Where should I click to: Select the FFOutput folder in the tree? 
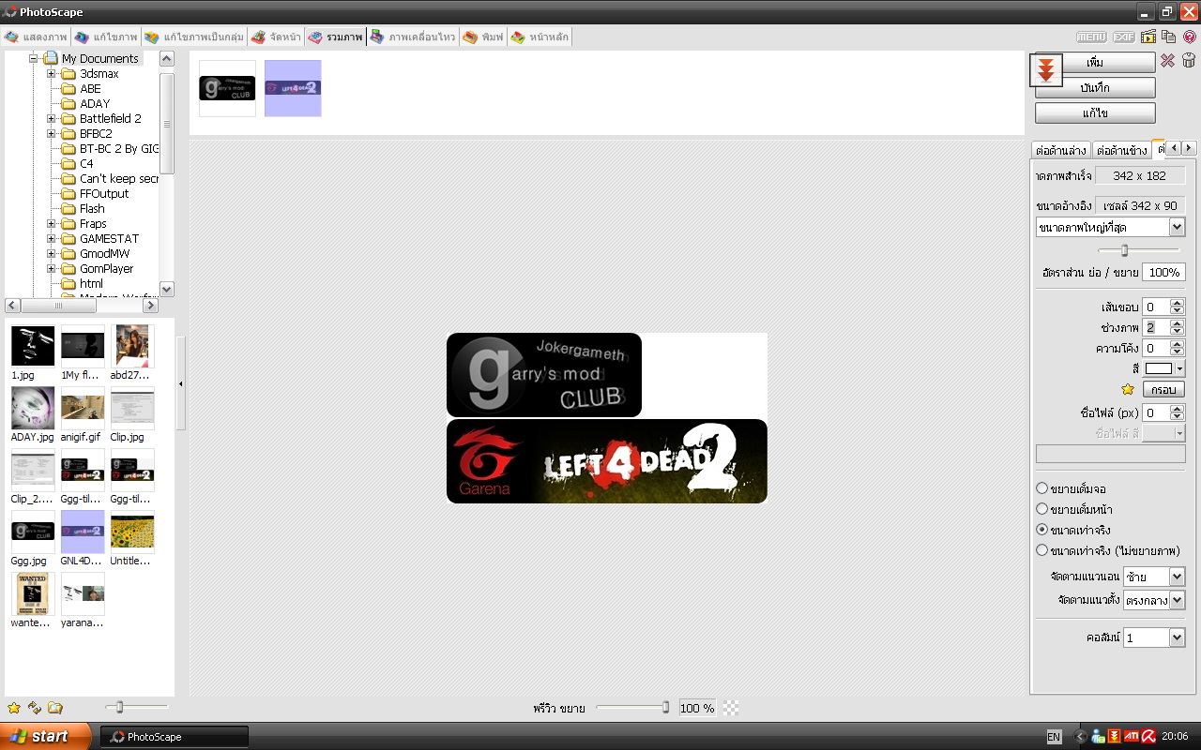click(104, 194)
